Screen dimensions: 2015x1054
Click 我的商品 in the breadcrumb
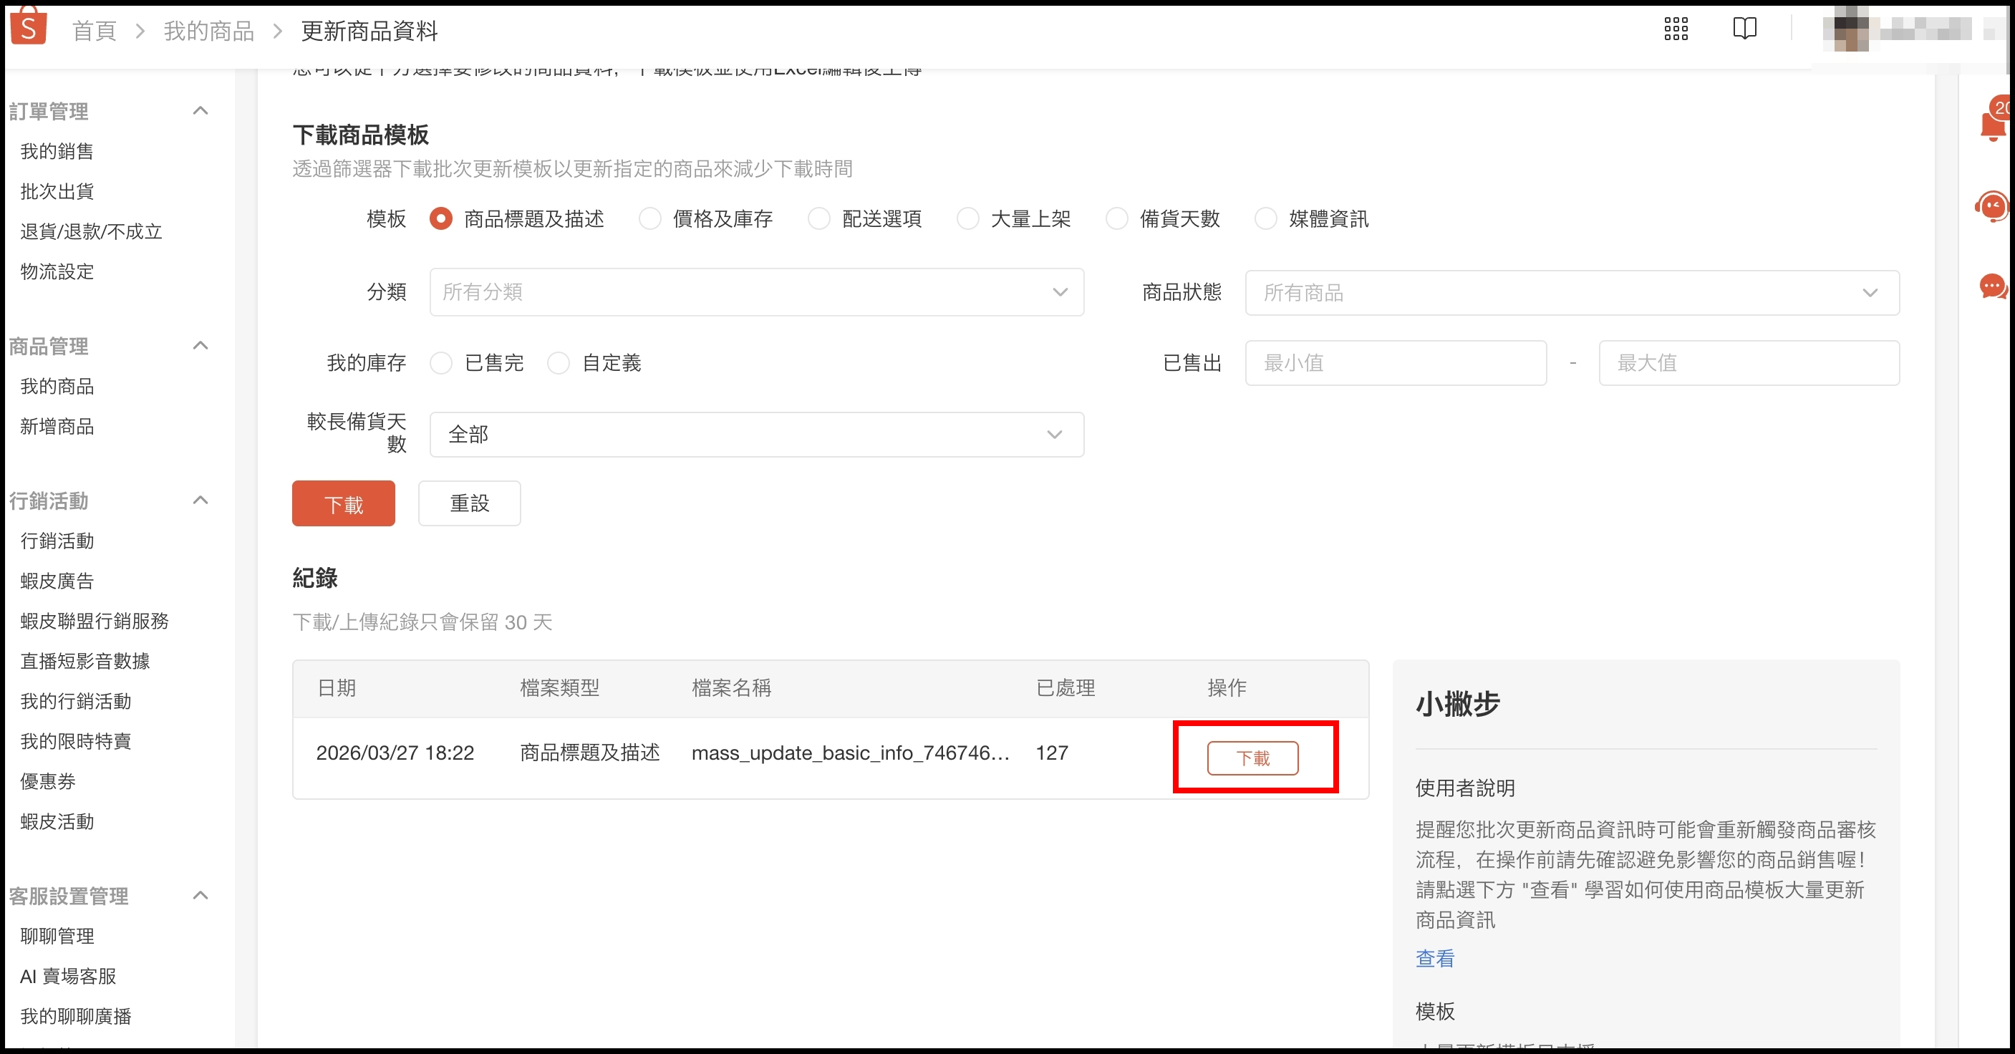209,32
